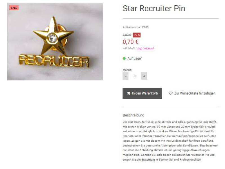The width and height of the screenshot is (225, 169).
Task: Click the quantity input field showing 1
Action: 135,76
